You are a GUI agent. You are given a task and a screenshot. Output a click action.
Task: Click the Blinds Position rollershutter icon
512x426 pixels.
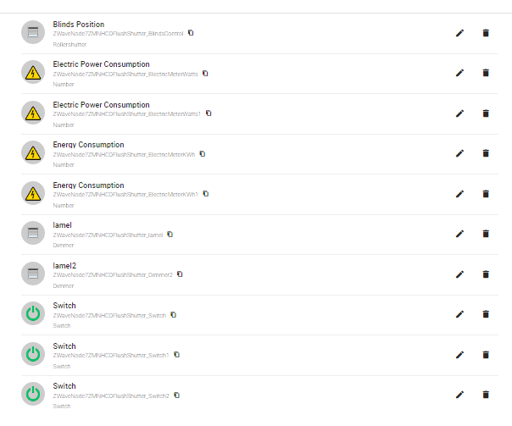(x=33, y=33)
